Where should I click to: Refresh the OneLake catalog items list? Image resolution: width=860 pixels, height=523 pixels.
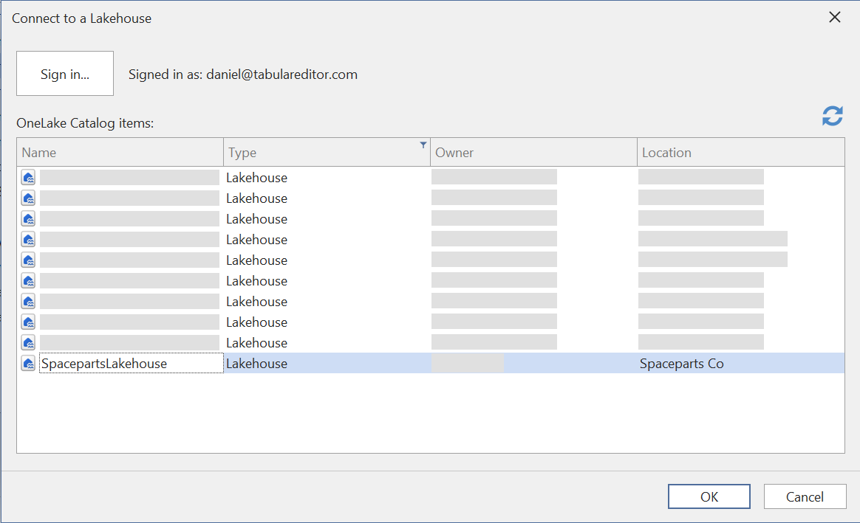(832, 116)
